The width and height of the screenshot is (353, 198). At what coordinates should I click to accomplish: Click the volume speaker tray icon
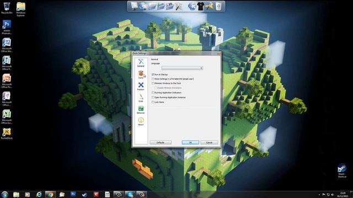pos(333,195)
